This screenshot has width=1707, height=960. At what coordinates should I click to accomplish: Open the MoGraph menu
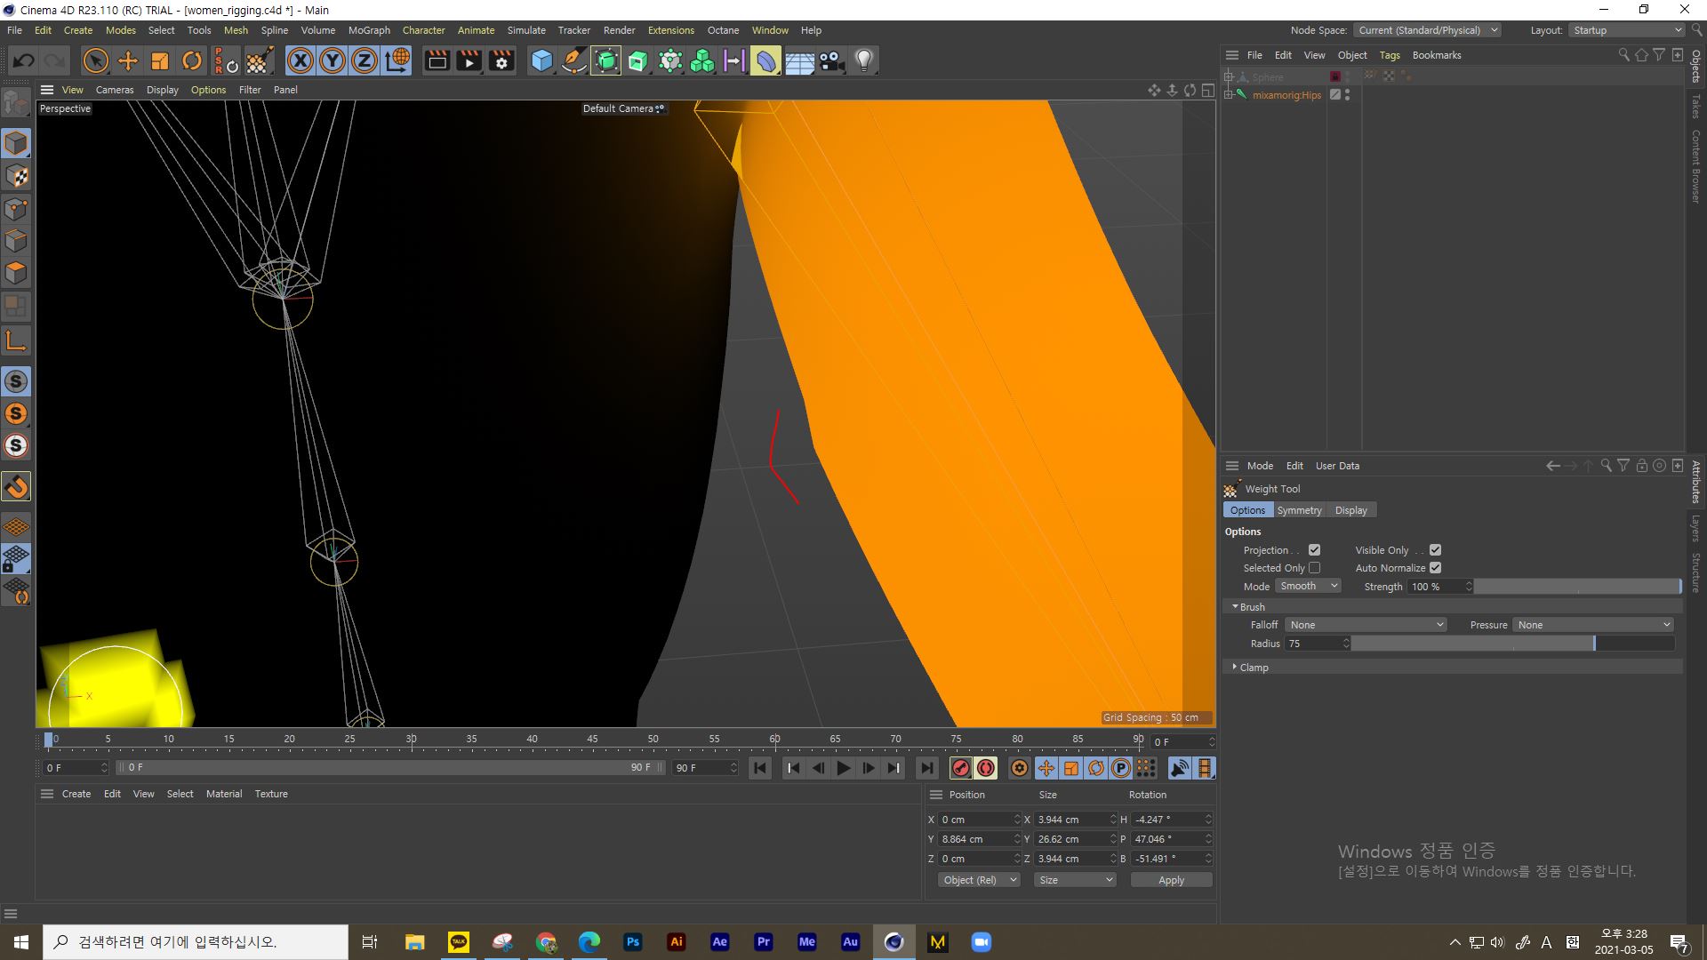369,30
